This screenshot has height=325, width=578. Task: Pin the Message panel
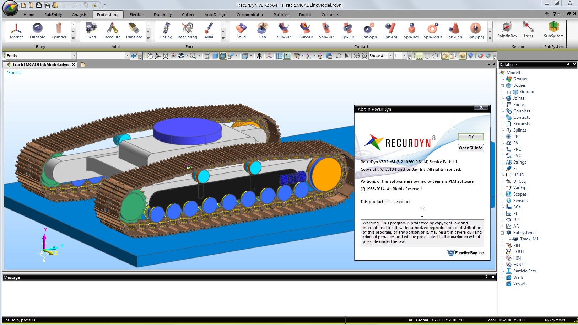(x=486, y=277)
